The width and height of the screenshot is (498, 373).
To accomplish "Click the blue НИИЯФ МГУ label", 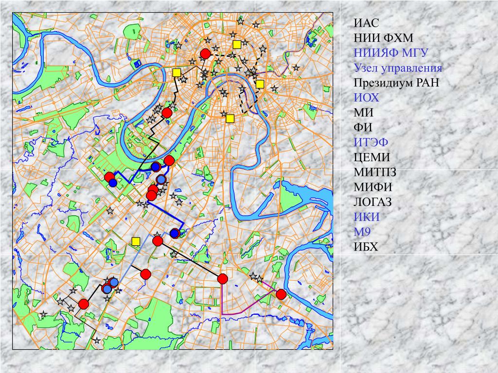I will click(x=391, y=52).
